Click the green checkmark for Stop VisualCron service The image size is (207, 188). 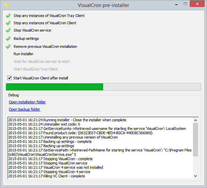(8, 31)
